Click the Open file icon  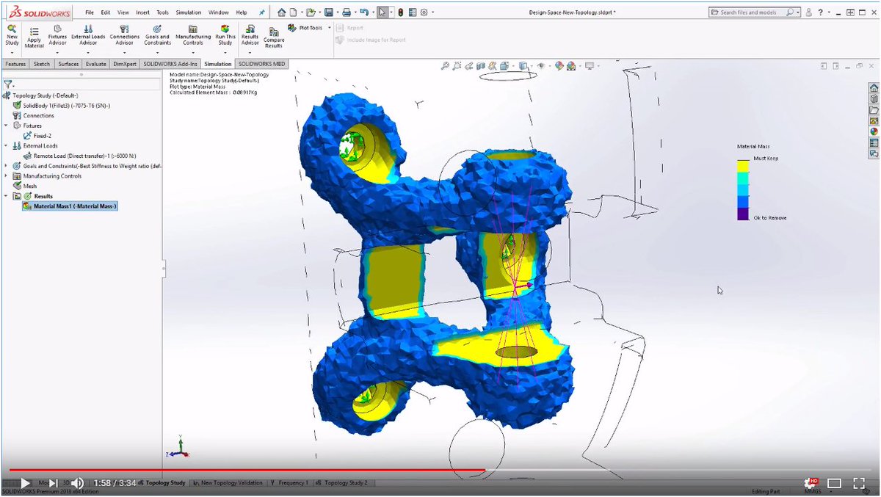click(x=311, y=12)
